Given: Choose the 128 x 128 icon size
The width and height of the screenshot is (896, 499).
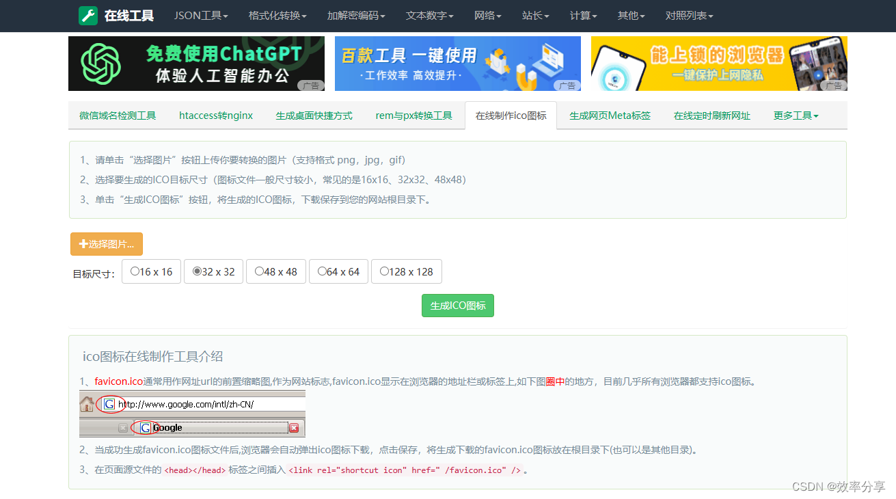Looking at the screenshot, I should [x=384, y=271].
